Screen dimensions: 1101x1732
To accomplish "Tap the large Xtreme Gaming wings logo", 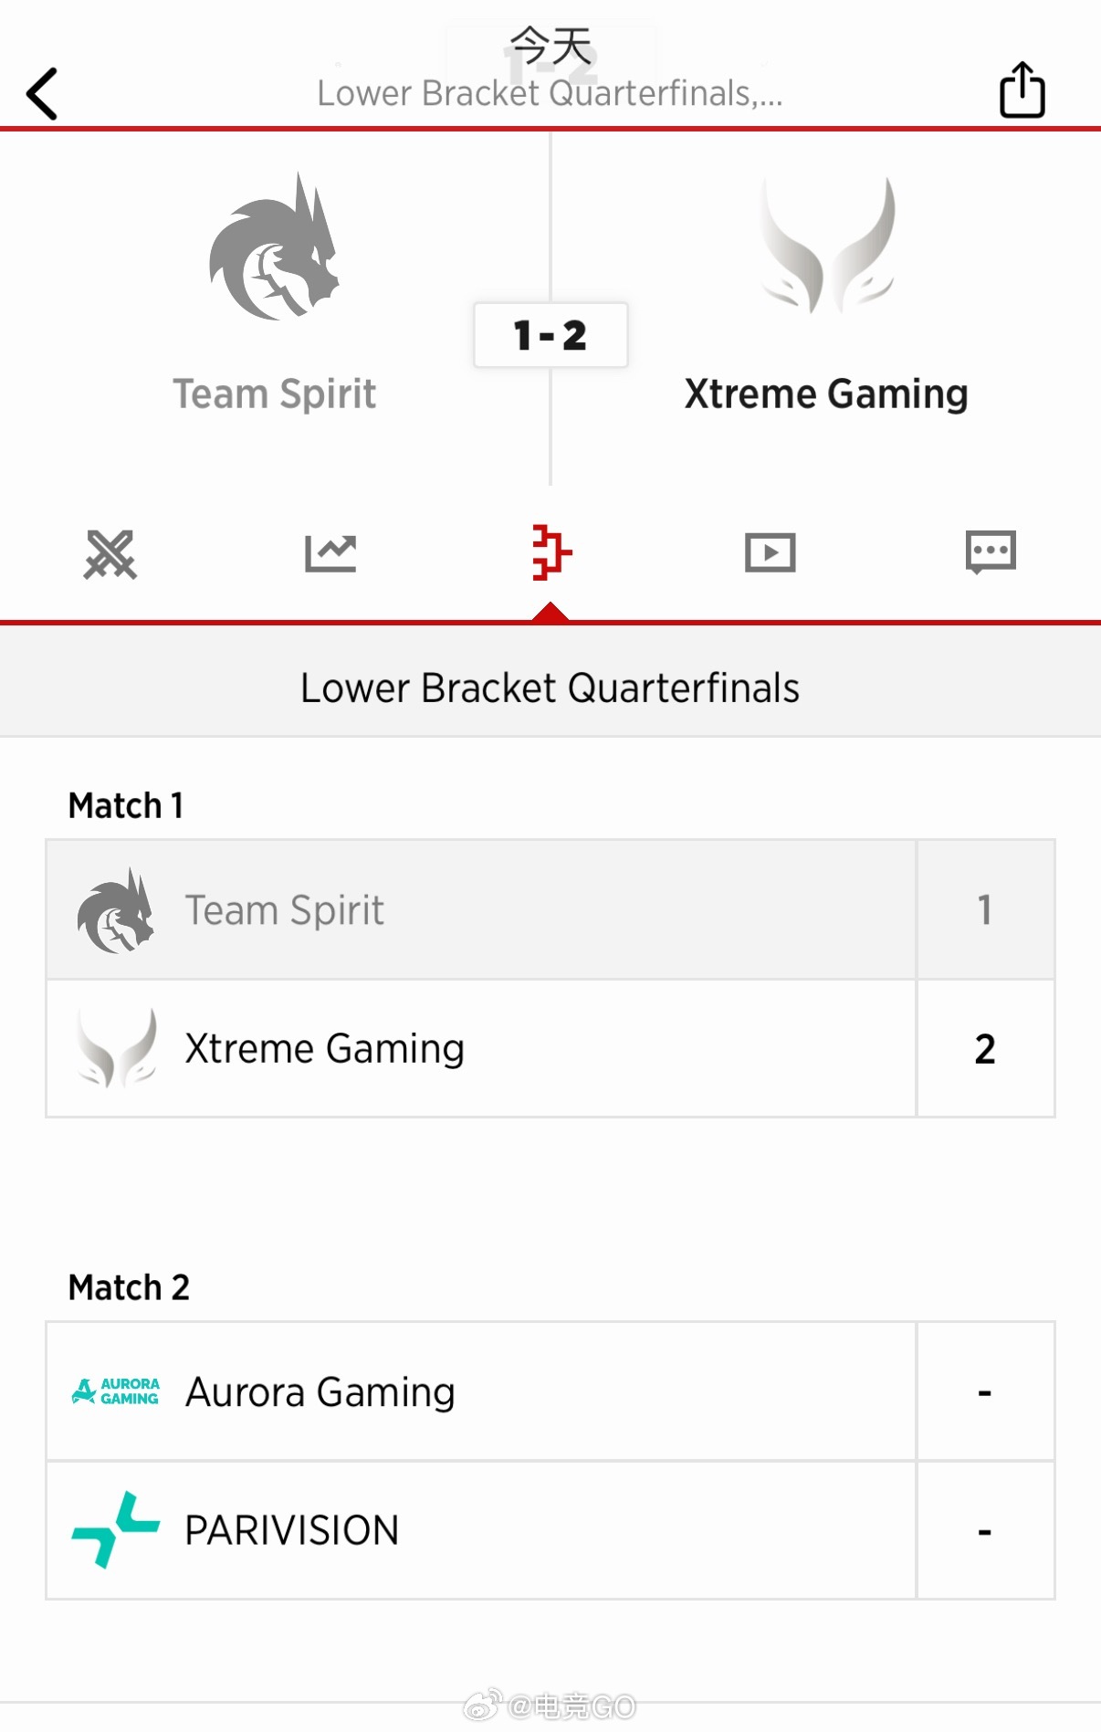I will point(827,247).
